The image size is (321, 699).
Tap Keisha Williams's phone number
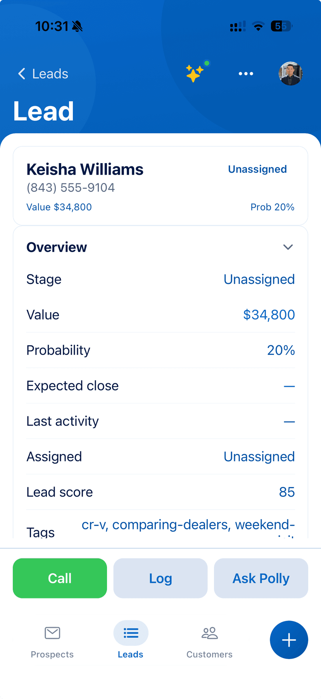click(70, 188)
